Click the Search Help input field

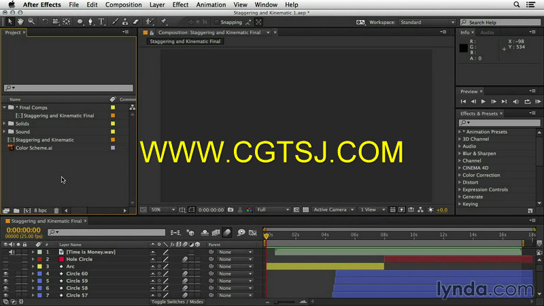[x=500, y=22]
